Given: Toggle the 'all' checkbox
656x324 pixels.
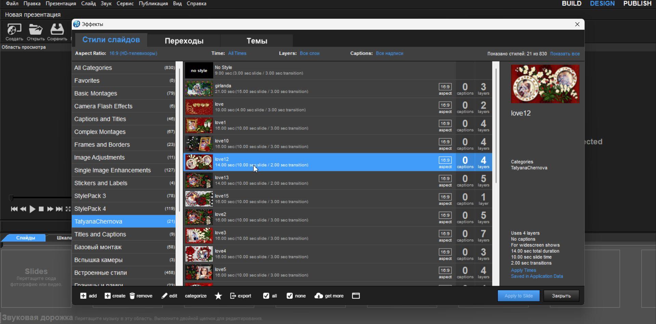Looking at the screenshot, I should click(266, 296).
